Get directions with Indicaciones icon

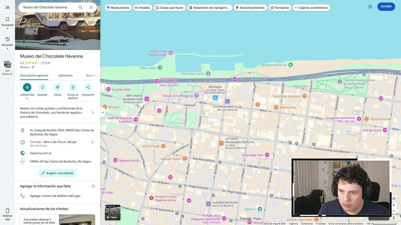[x=27, y=87]
